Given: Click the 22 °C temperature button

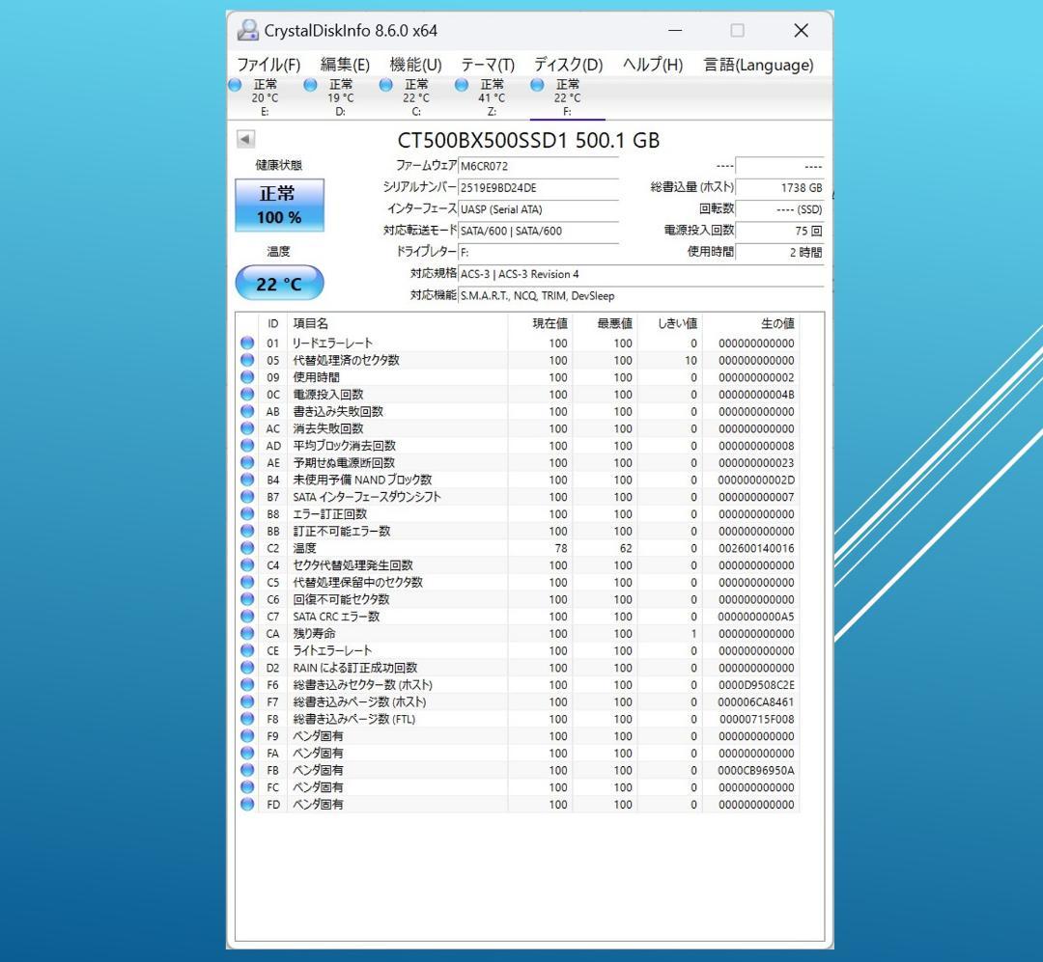Looking at the screenshot, I should coord(279,284).
